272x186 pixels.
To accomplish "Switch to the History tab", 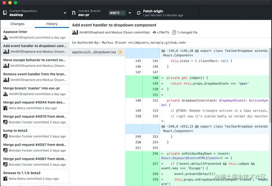I will coord(52,24).
